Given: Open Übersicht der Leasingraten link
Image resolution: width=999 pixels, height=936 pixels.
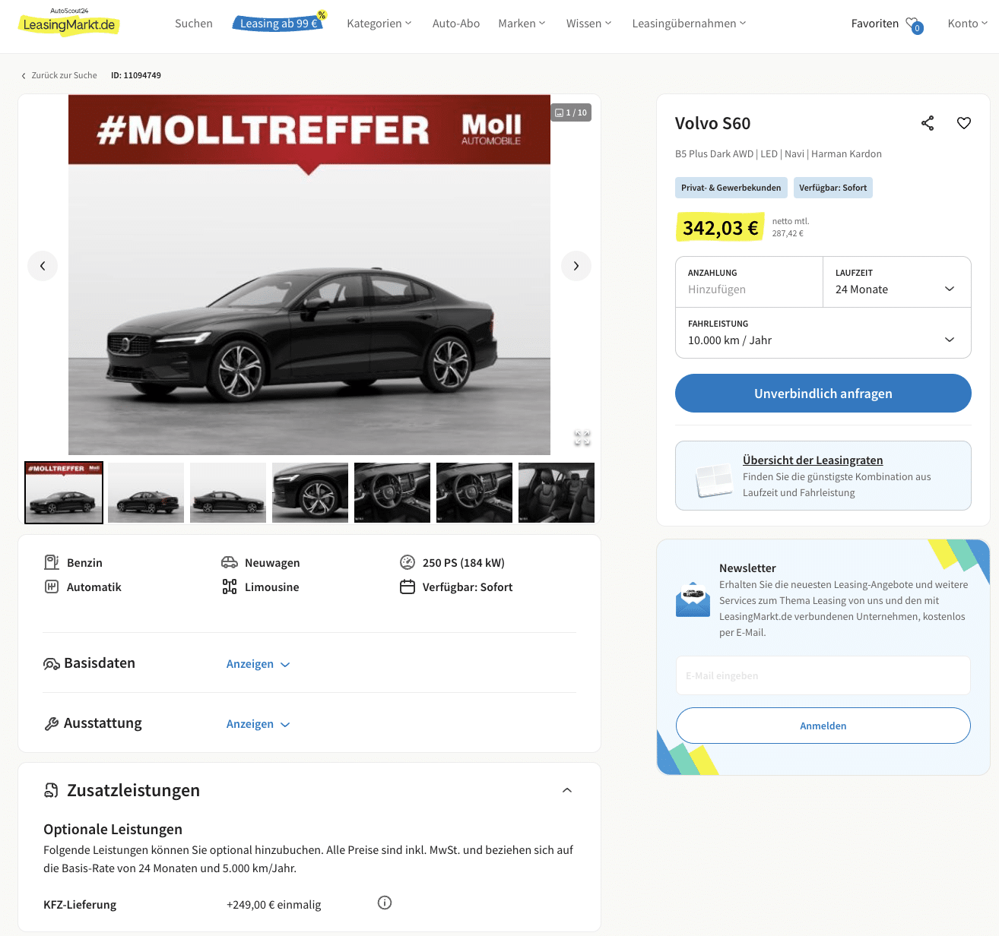Looking at the screenshot, I should pos(813,460).
